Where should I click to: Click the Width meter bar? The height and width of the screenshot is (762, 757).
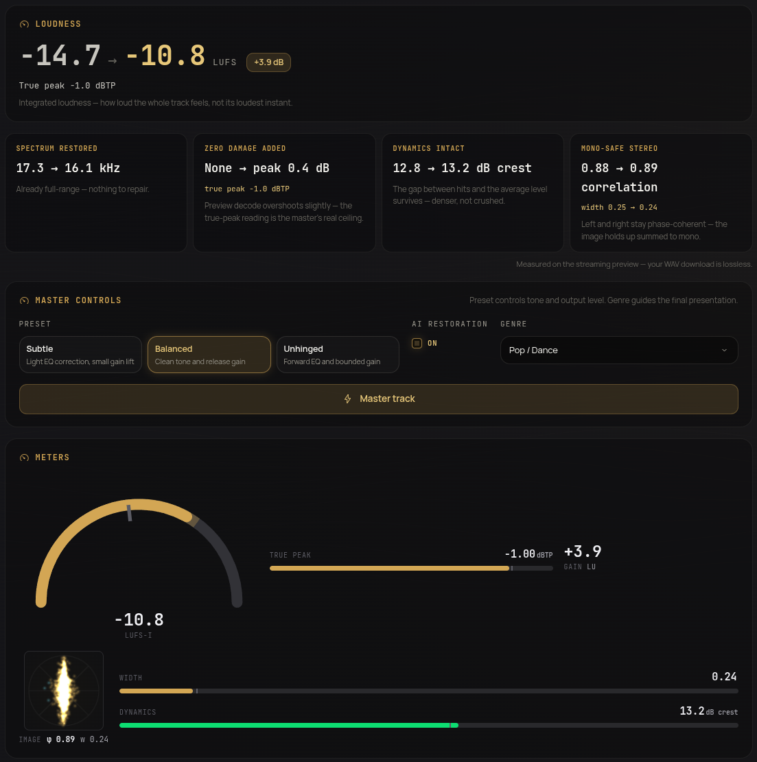[429, 691]
